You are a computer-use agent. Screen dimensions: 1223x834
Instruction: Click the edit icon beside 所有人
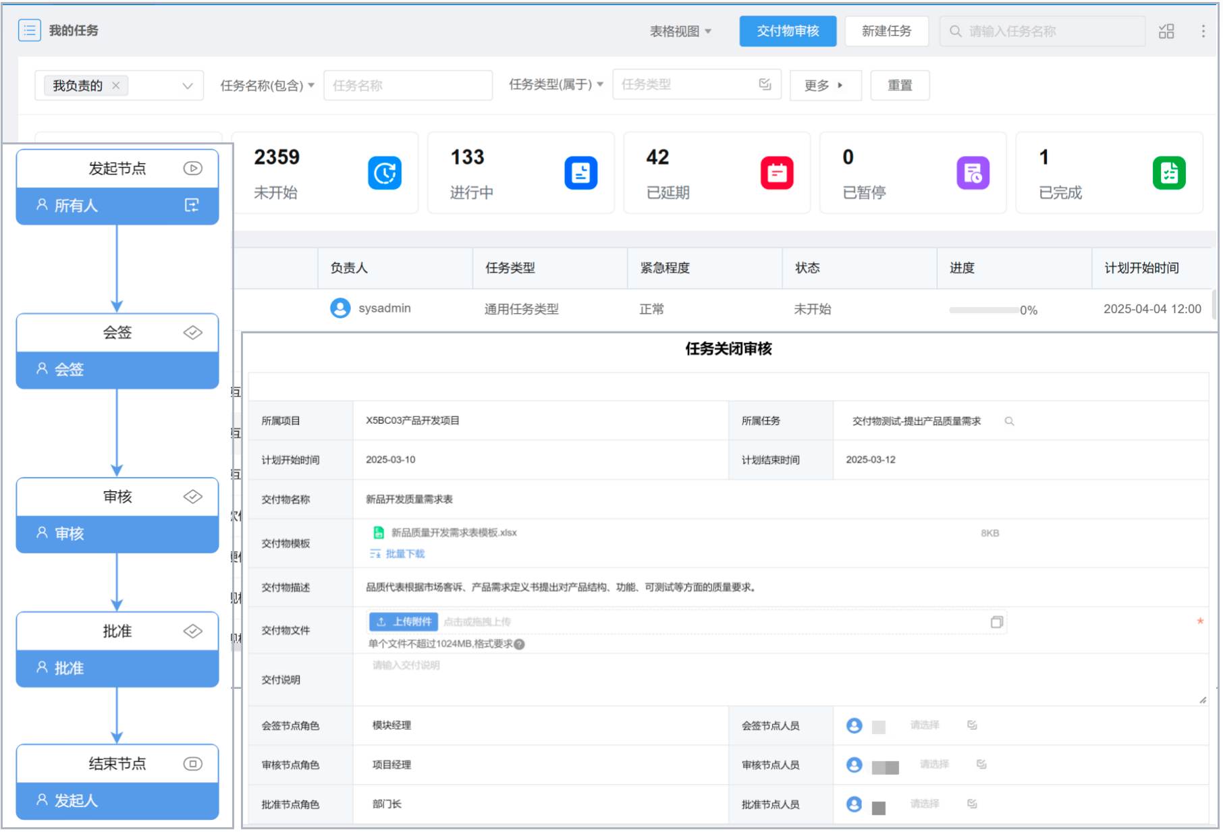click(192, 205)
